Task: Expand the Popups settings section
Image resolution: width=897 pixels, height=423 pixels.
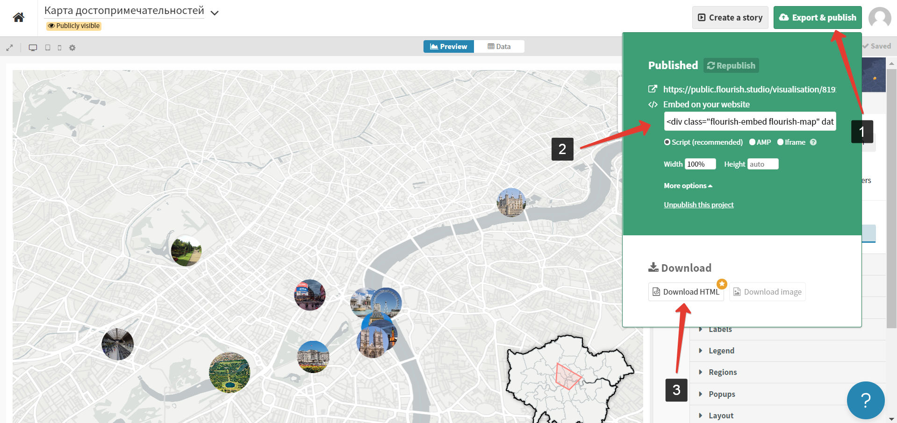Action: coord(722,394)
